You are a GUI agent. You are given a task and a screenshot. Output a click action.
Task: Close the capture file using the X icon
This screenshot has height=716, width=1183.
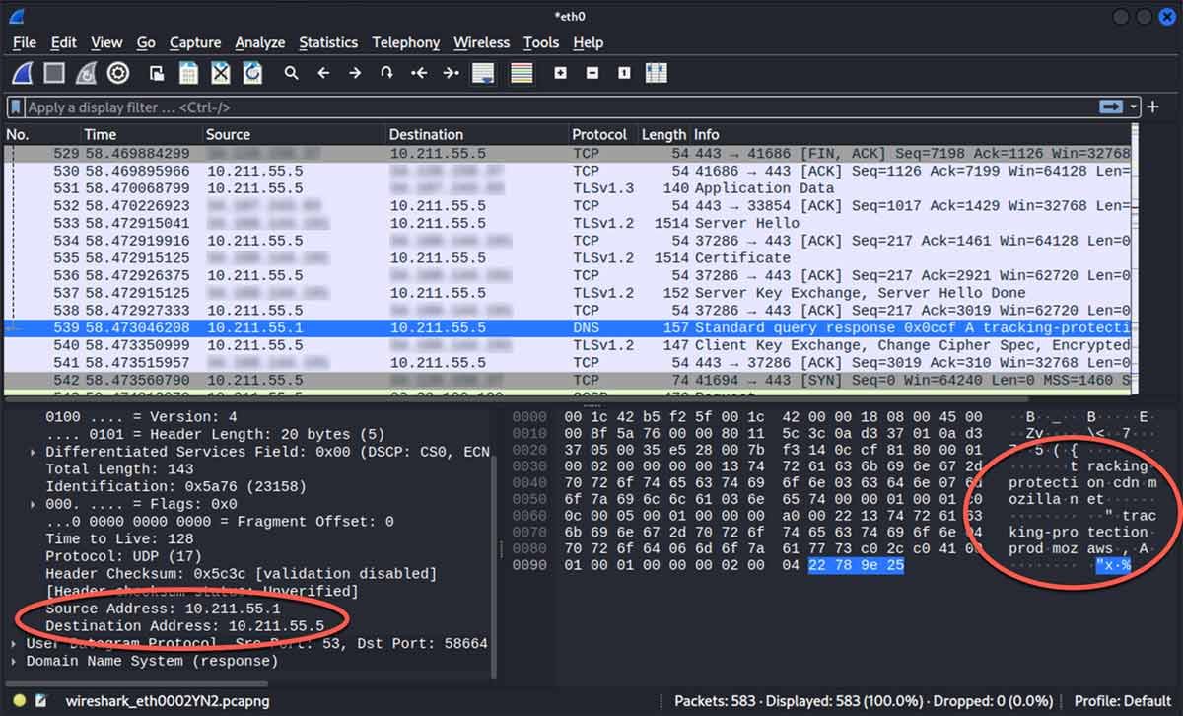point(222,74)
